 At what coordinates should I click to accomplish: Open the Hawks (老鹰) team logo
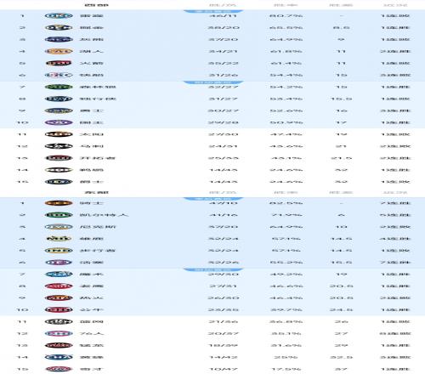point(59,286)
